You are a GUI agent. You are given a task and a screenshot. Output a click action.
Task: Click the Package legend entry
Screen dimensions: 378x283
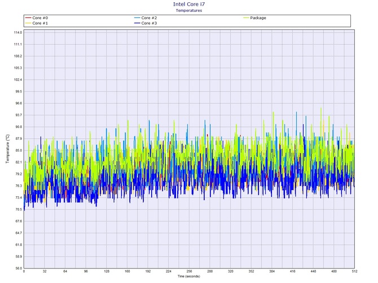(x=255, y=18)
